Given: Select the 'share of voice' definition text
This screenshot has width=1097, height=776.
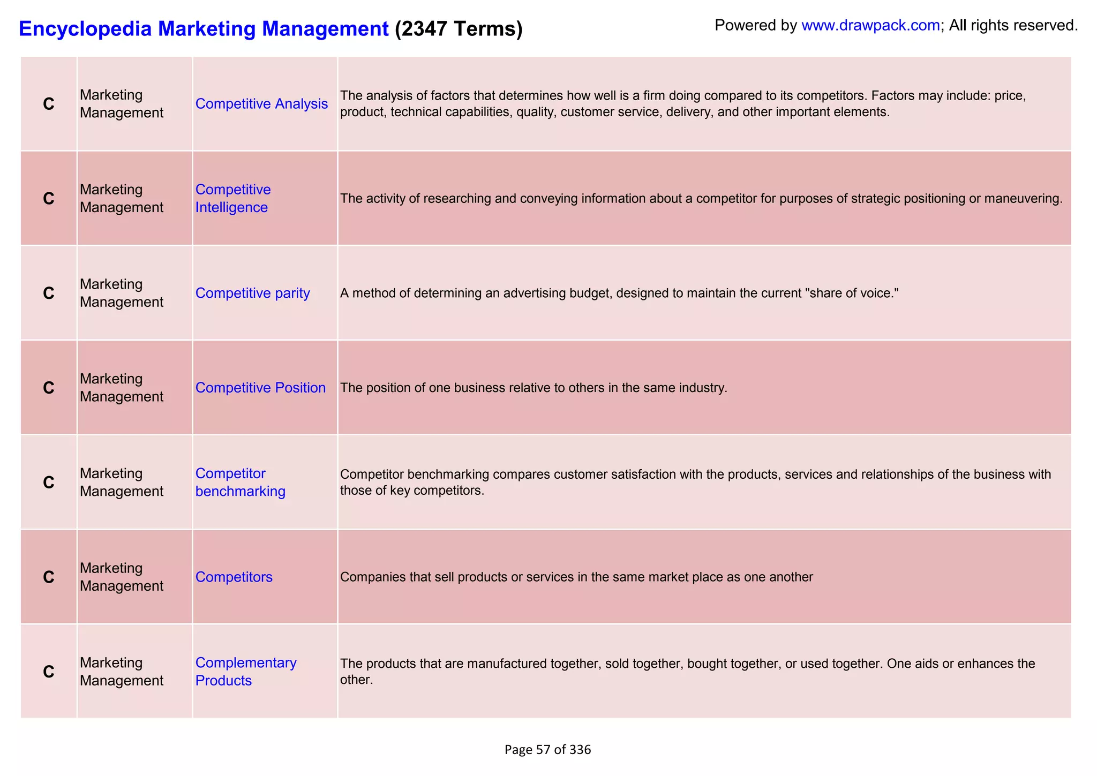Looking at the screenshot, I should pyautogui.click(x=619, y=293).
